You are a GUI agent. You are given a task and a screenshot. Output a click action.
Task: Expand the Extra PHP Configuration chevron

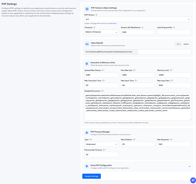point(190,166)
